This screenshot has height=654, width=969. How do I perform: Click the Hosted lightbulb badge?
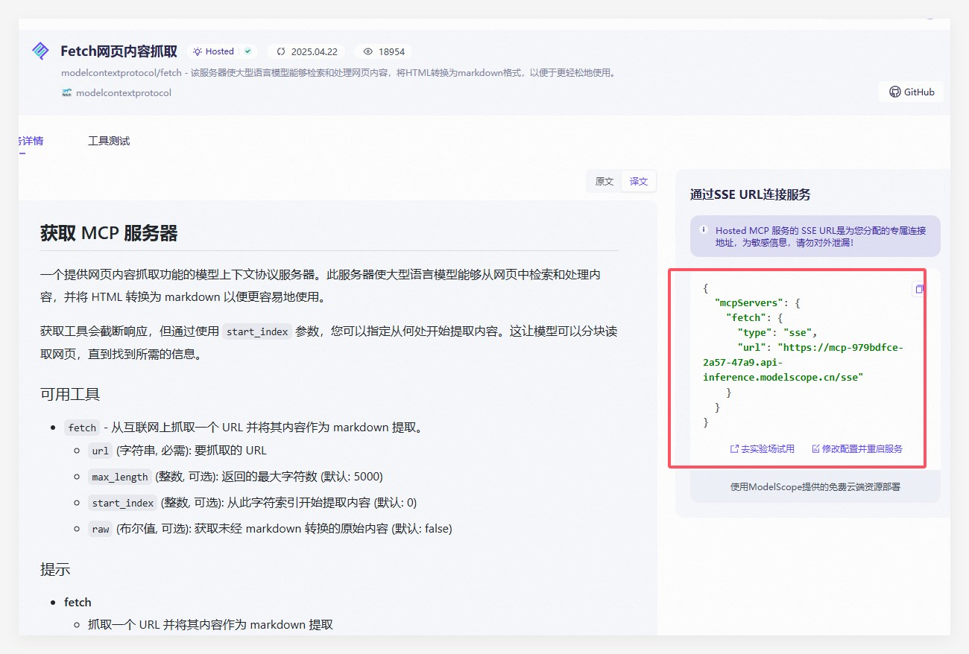click(213, 51)
